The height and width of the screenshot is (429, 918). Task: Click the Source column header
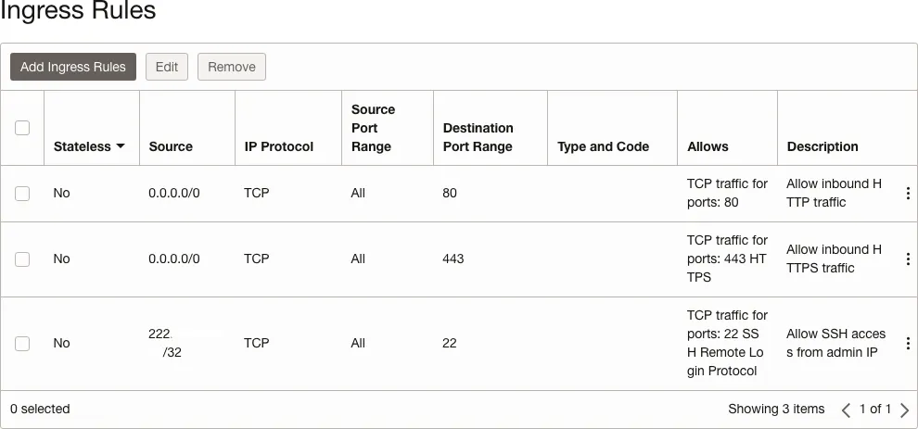(171, 146)
